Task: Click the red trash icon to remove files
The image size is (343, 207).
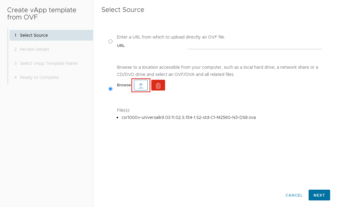Action: coord(158,86)
